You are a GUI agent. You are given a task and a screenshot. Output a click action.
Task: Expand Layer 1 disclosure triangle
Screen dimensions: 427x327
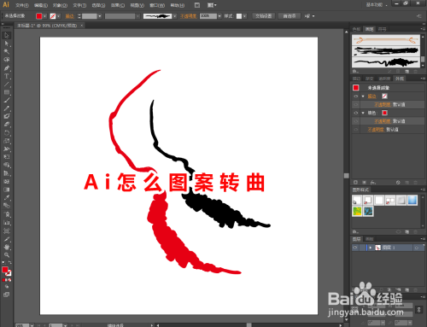371,248
